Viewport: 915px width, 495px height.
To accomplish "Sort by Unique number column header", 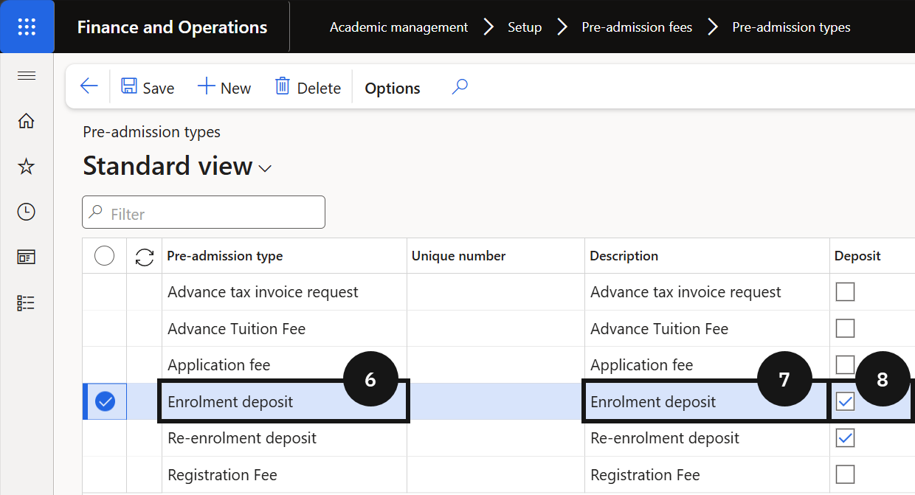I will 496,256.
